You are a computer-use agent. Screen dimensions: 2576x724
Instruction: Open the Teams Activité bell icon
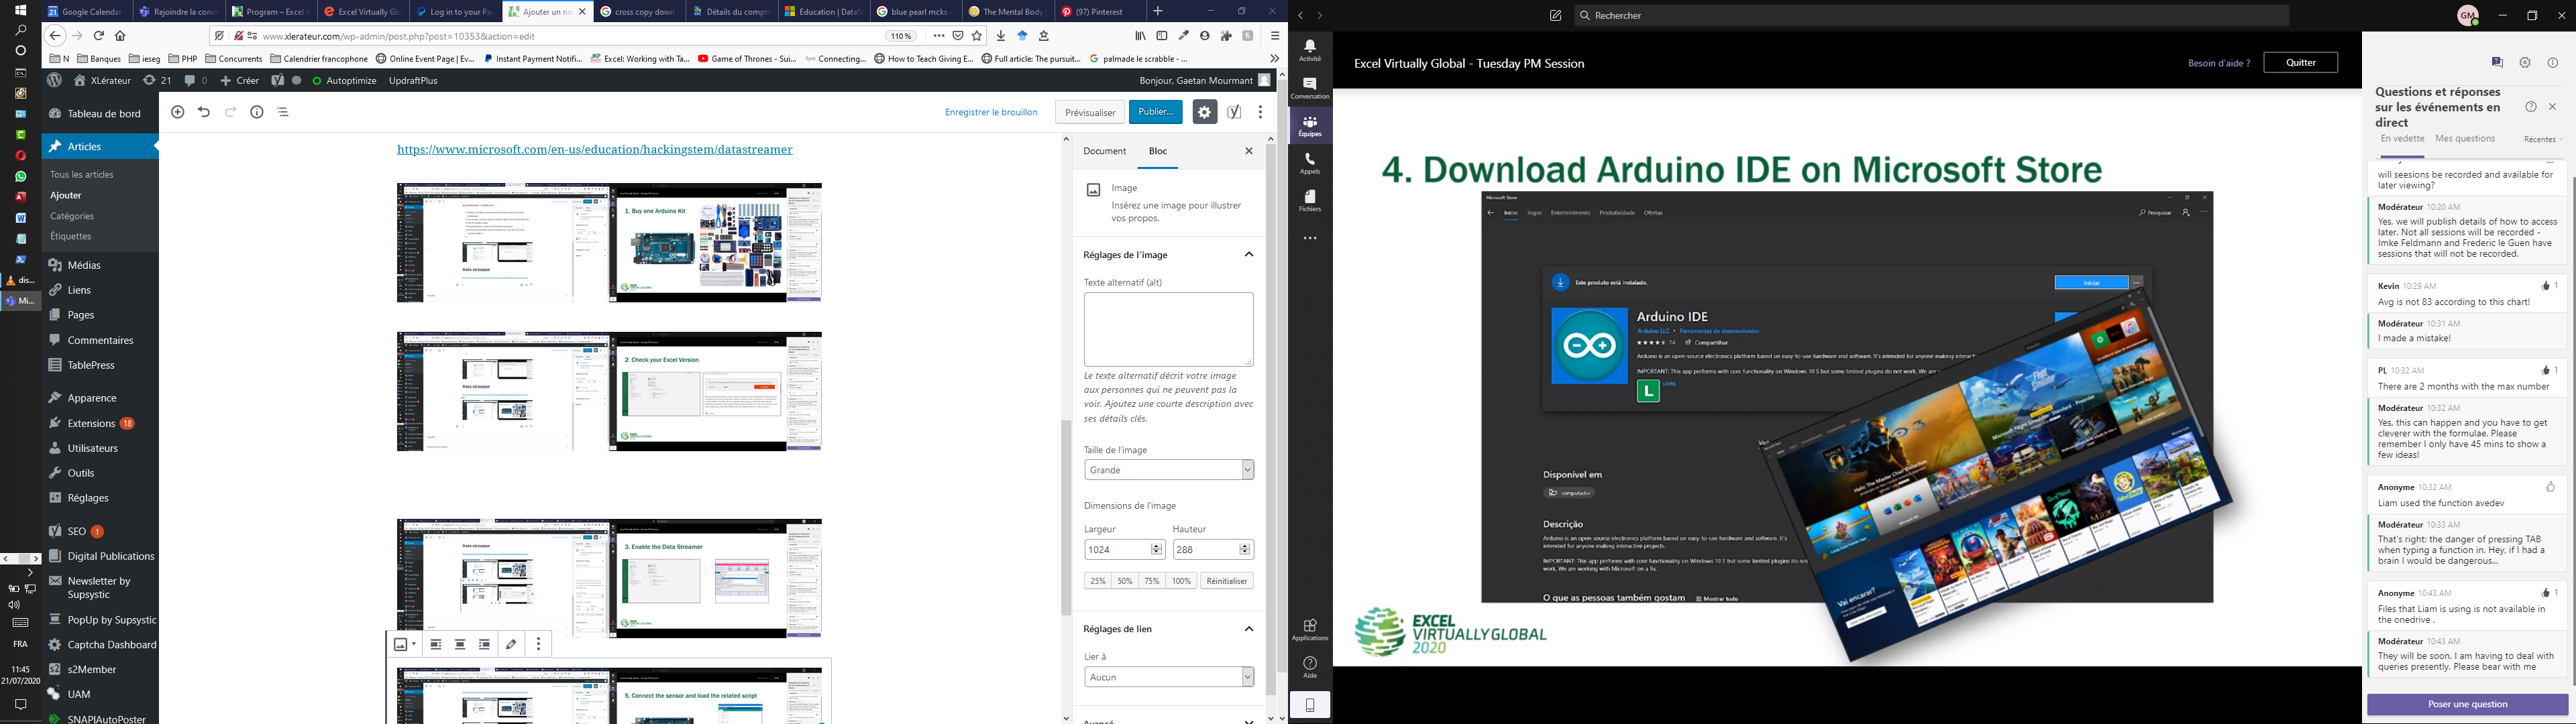point(1310,50)
